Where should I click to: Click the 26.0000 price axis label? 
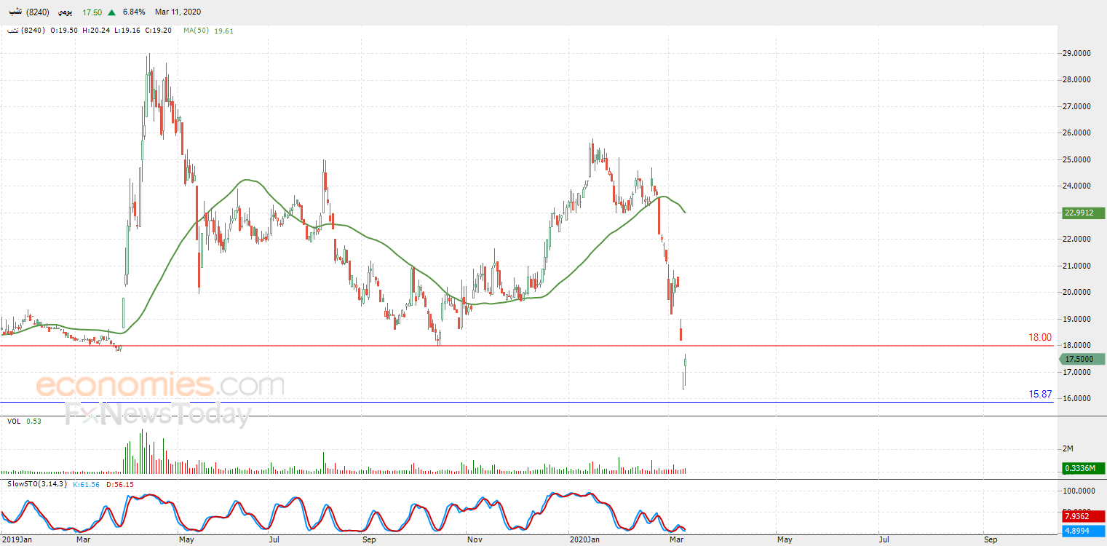1076,132
